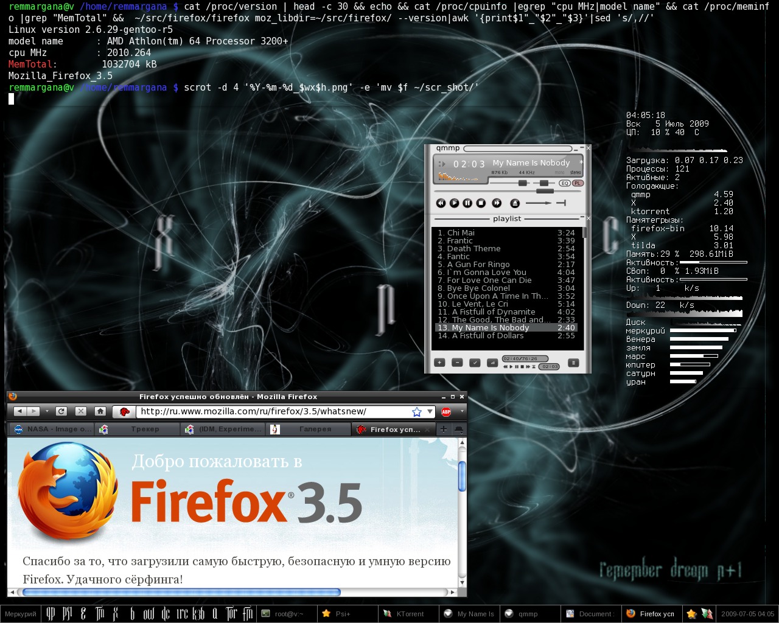Image resolution: width=779 pixels, height=623 pixels.
Task: Select track 14. A Fistfull of Dollars
Action: tap(506, 336)
